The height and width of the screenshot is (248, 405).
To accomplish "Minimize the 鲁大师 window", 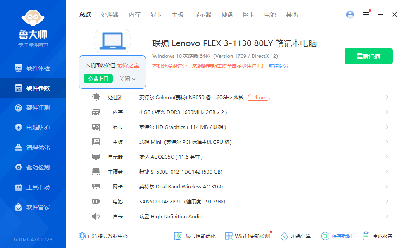I will tap(380, 15).
